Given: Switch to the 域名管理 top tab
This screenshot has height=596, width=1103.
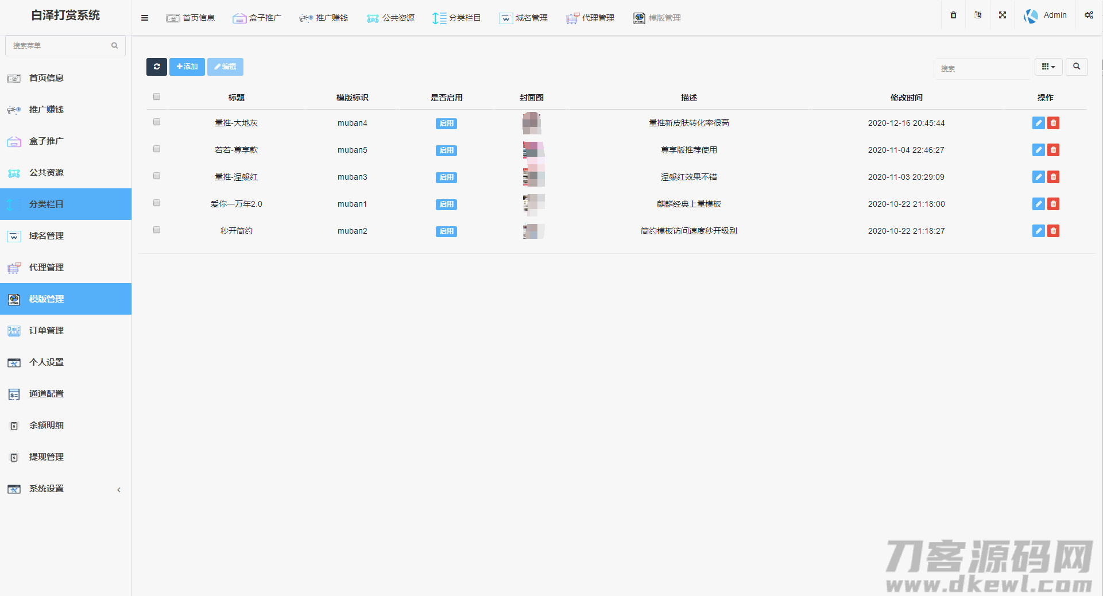Looking at the screenshot, I should [x=524, y=18].
